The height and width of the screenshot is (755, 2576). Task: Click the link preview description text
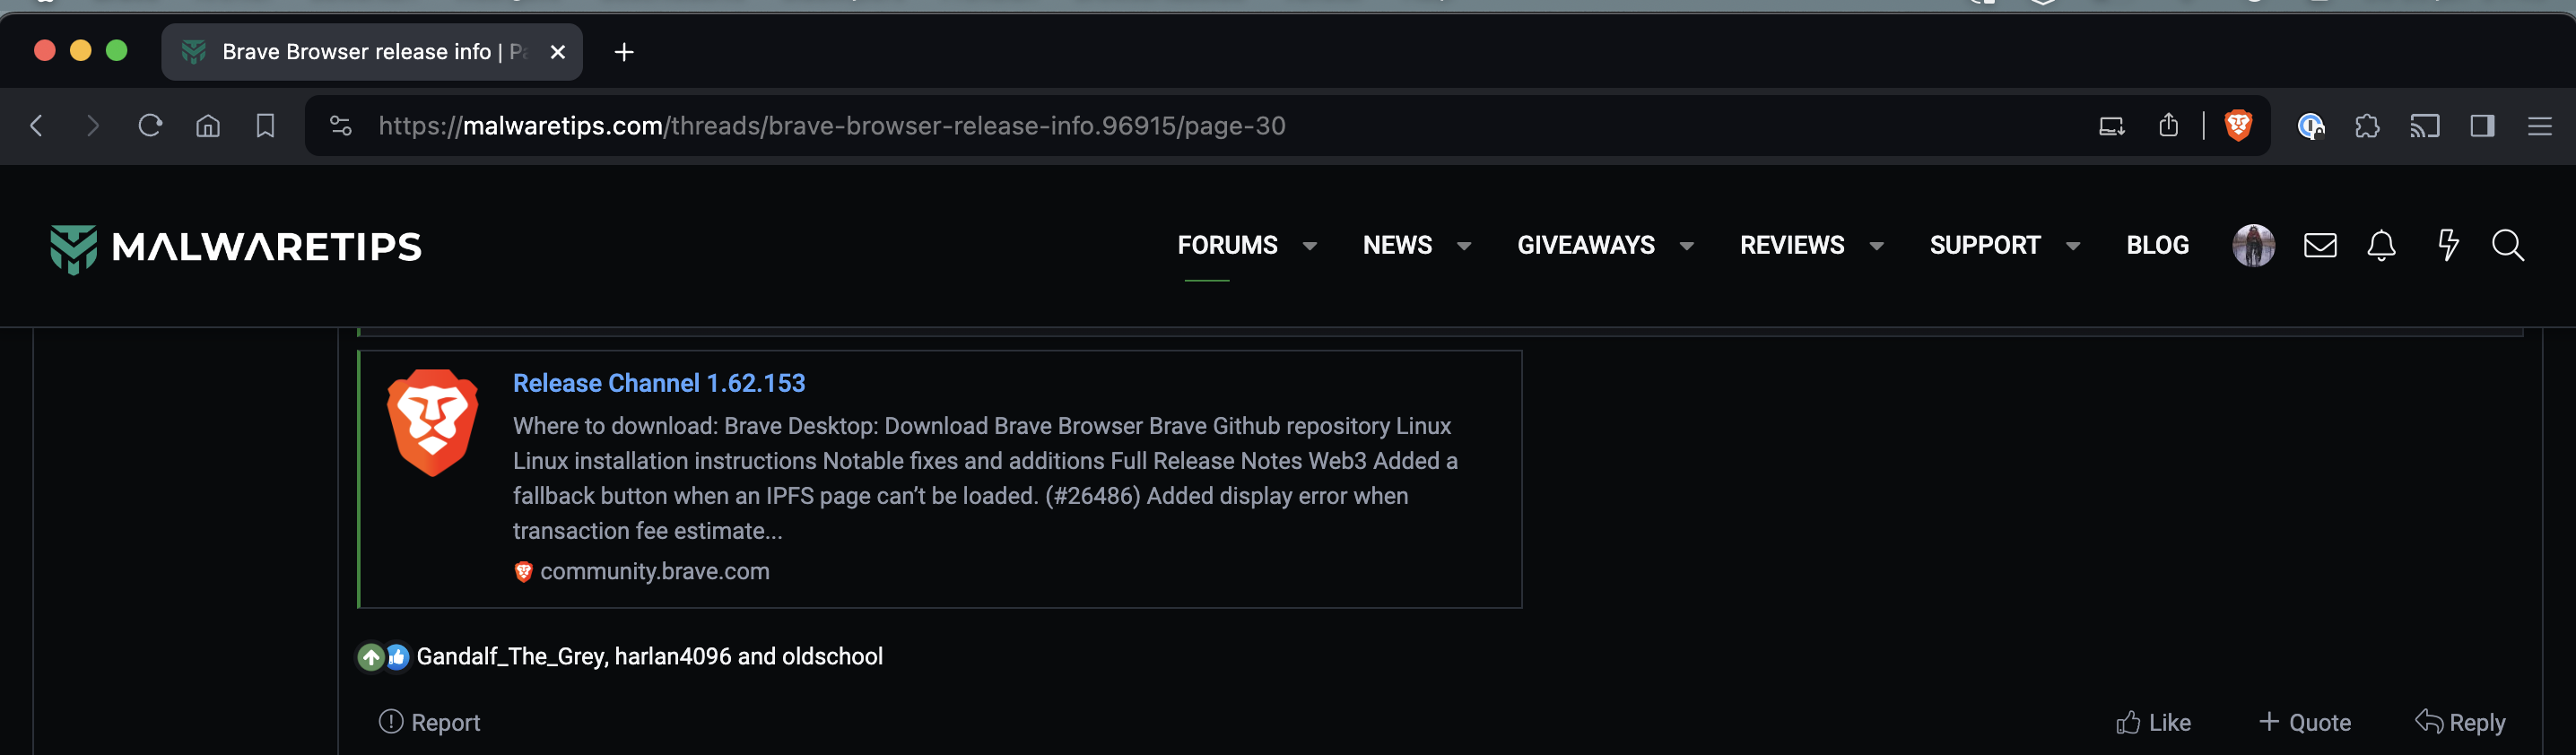point(985,478)
